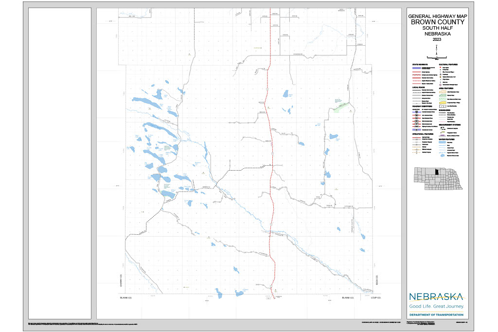Click the 'BOUNDARIES' legend heading
The width and height of the screenshot is (498, 332).
click(x=445, y=110)
